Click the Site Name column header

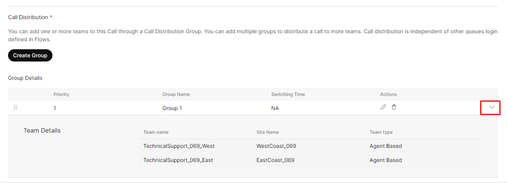click(x=267, y=132)
